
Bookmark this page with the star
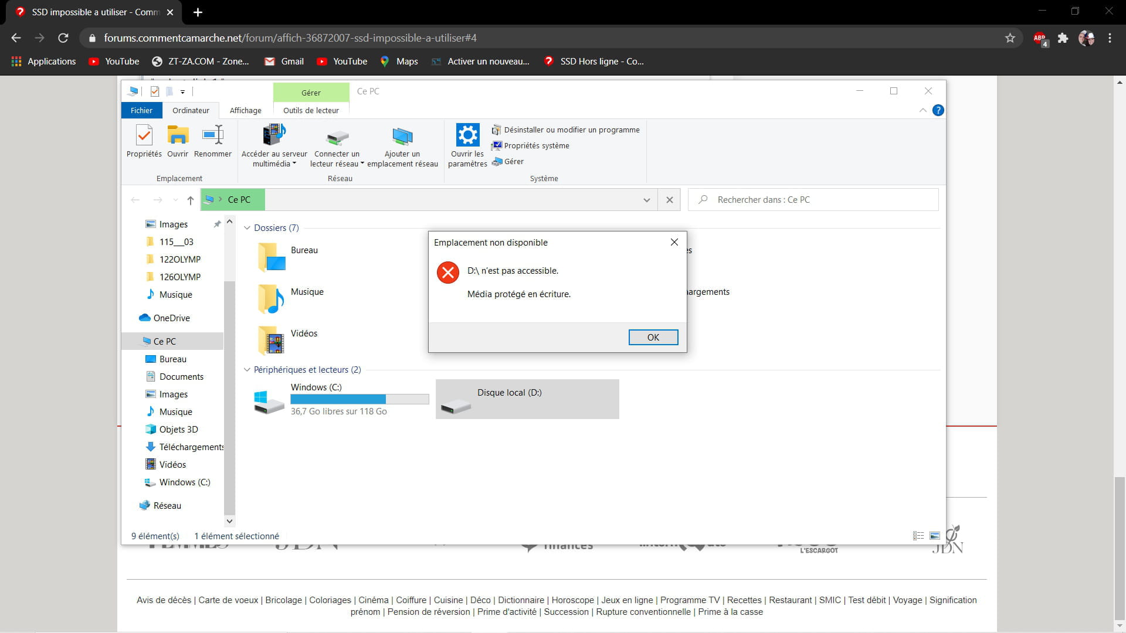coord(1010,38)
